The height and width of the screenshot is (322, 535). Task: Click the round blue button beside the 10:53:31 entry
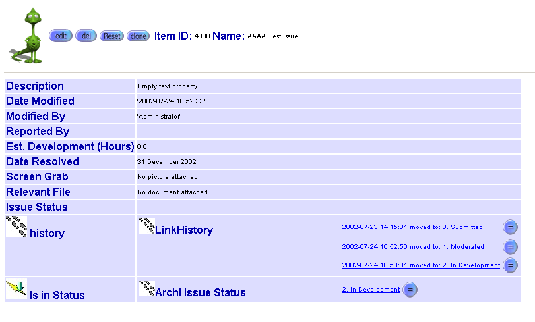[510, 265]
